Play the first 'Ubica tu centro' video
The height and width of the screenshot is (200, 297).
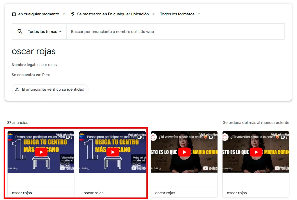pos(41,152)
